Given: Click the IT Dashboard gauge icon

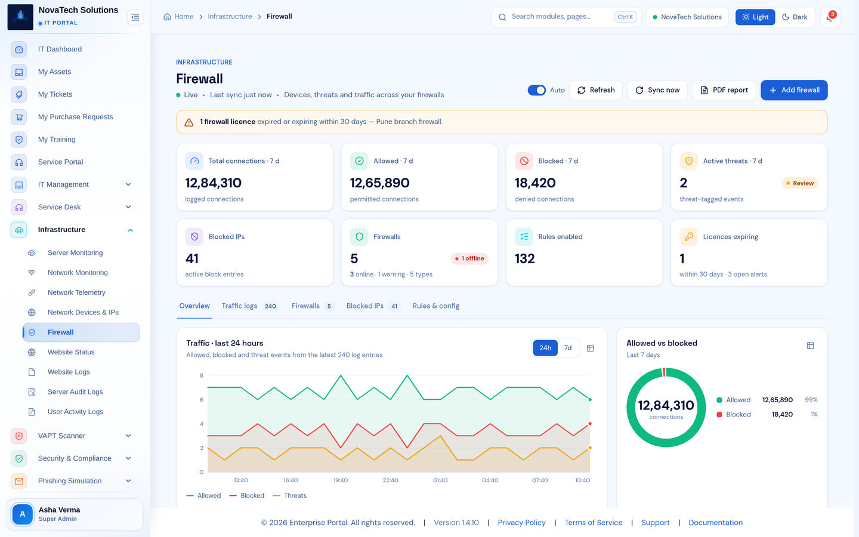Looking at the screenshot, I should click(x=19, y=50).
